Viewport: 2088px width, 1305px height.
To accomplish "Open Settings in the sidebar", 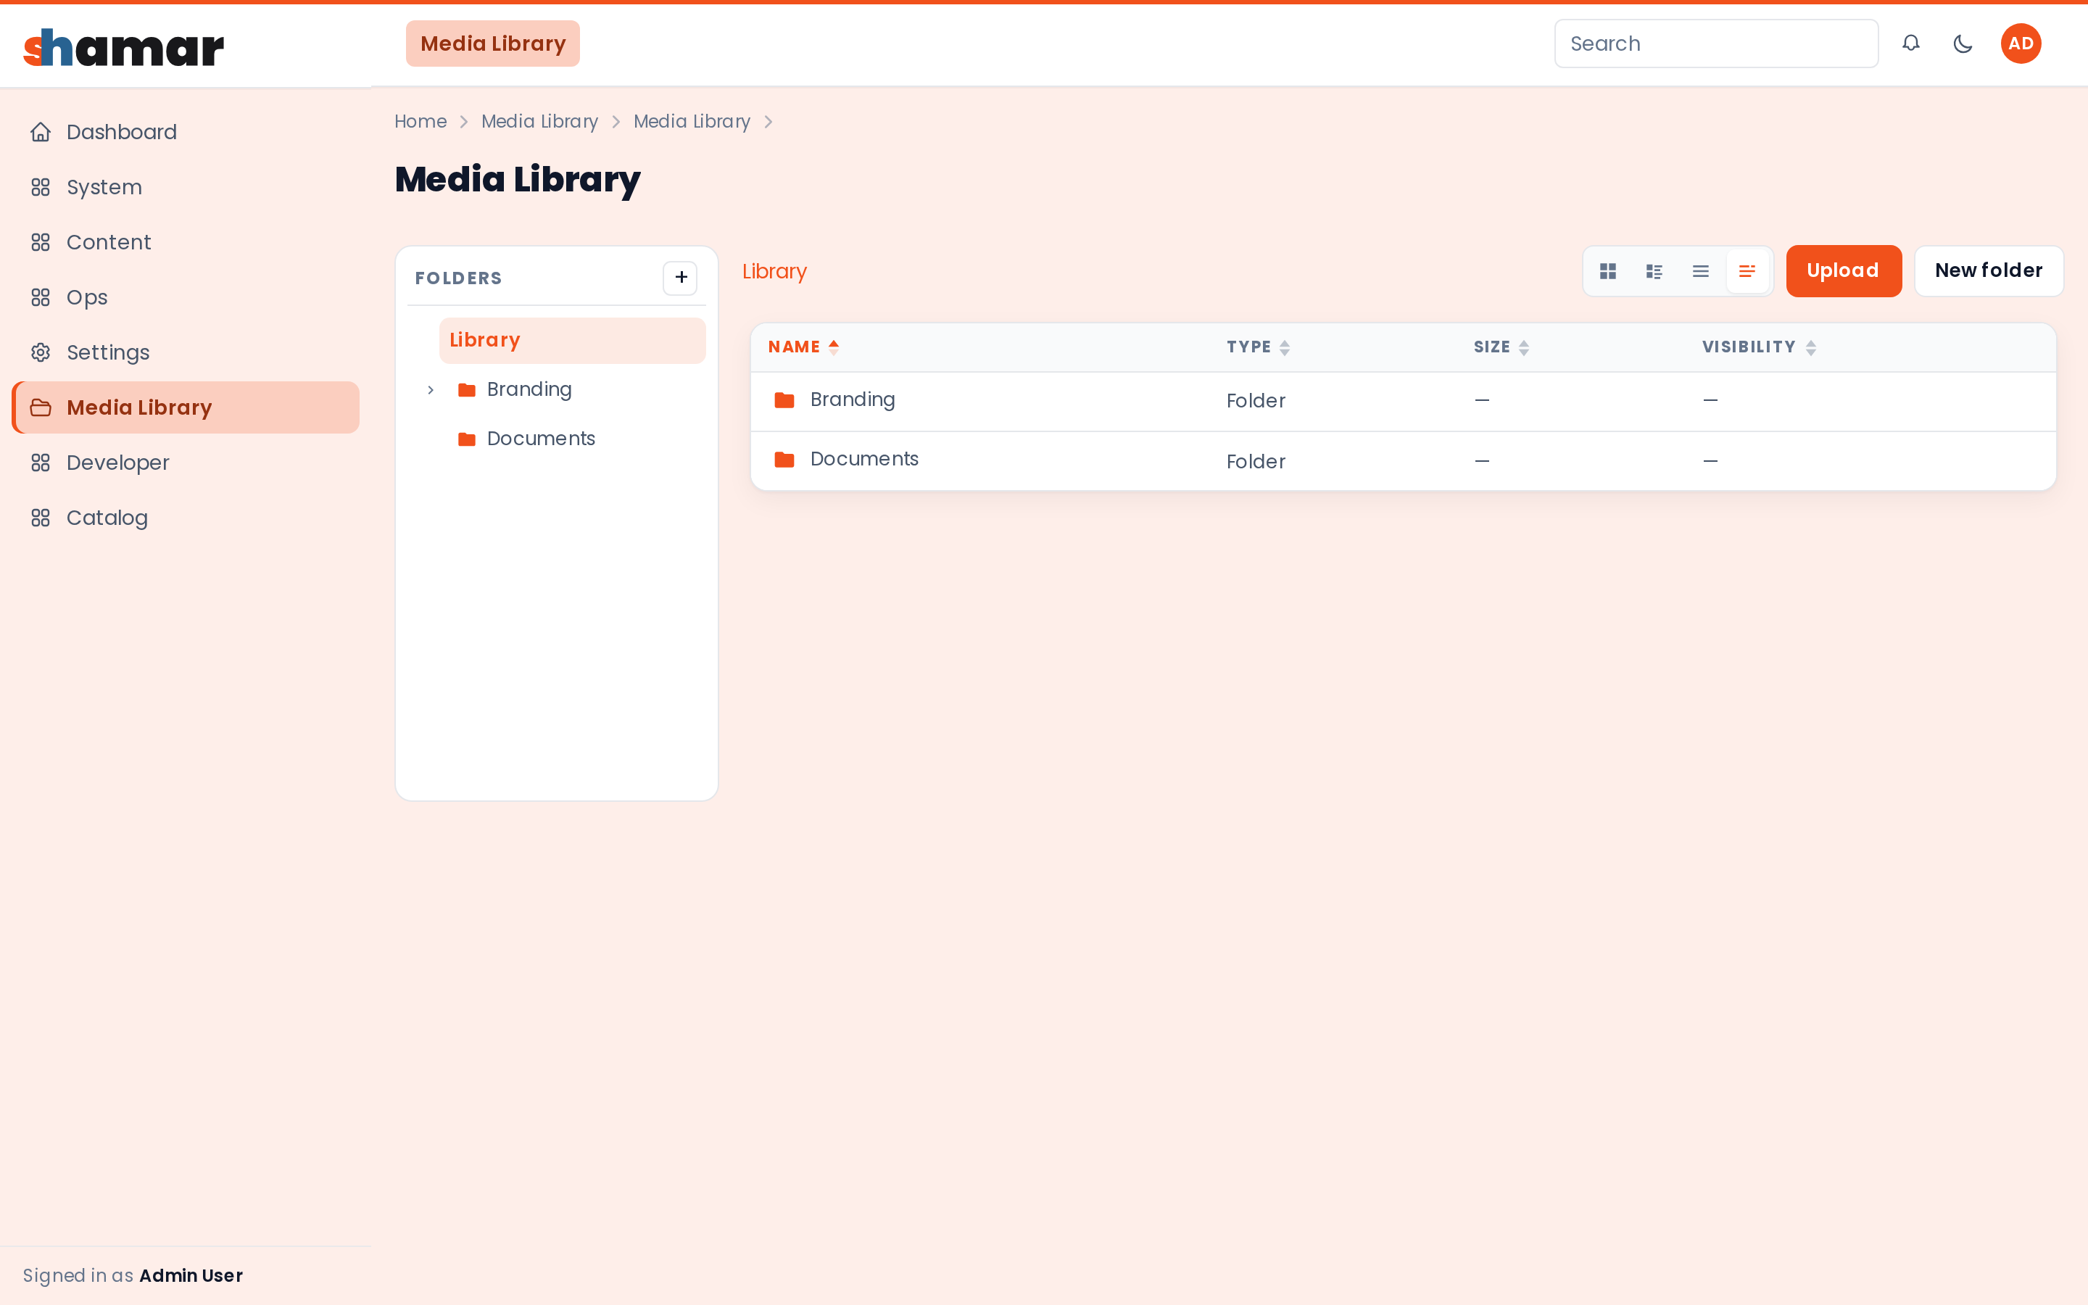I will pos(186,352).
